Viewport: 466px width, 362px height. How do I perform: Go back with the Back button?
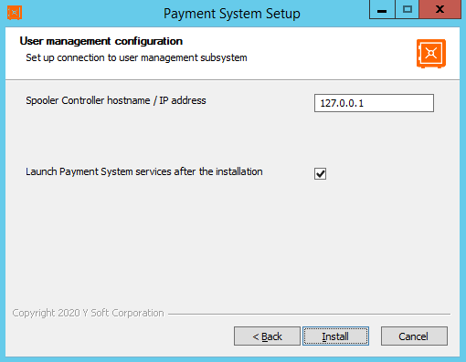[267, 336]
